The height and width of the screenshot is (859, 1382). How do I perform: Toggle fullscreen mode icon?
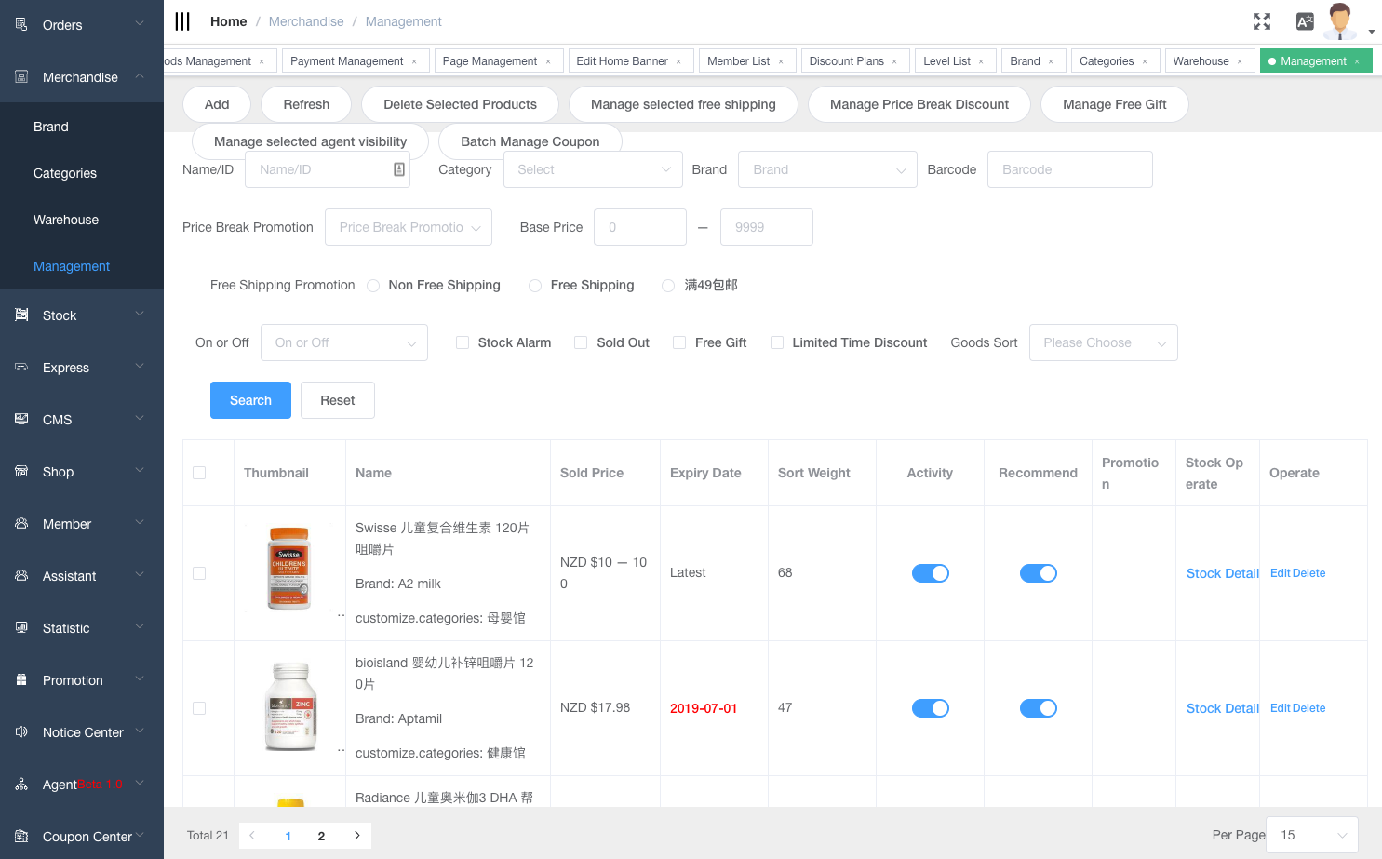(x=1262, y=21)
